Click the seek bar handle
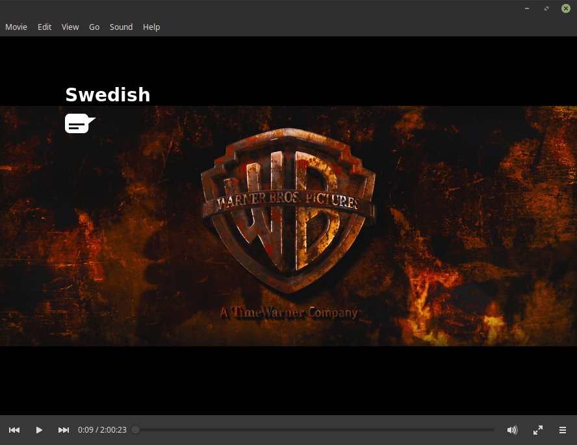 pos(135,429)
